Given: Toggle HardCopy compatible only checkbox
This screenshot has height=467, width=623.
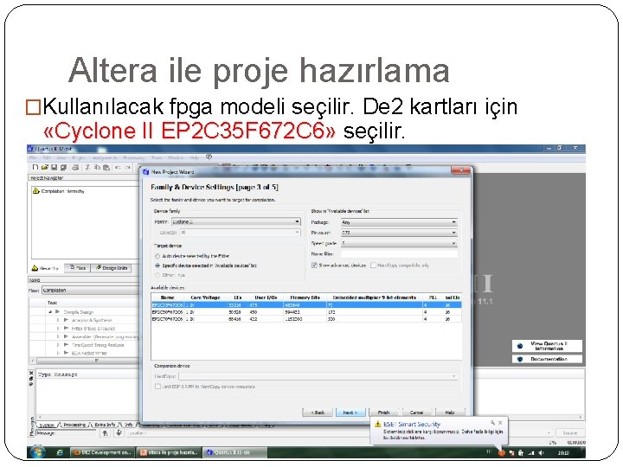Looking at the screenshot, I should coord(373,265).
